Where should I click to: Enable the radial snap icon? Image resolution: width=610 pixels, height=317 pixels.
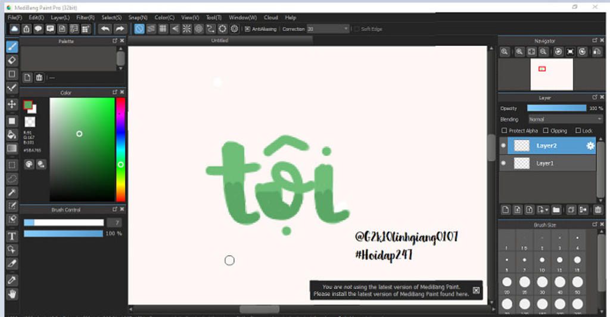(186, 29)
